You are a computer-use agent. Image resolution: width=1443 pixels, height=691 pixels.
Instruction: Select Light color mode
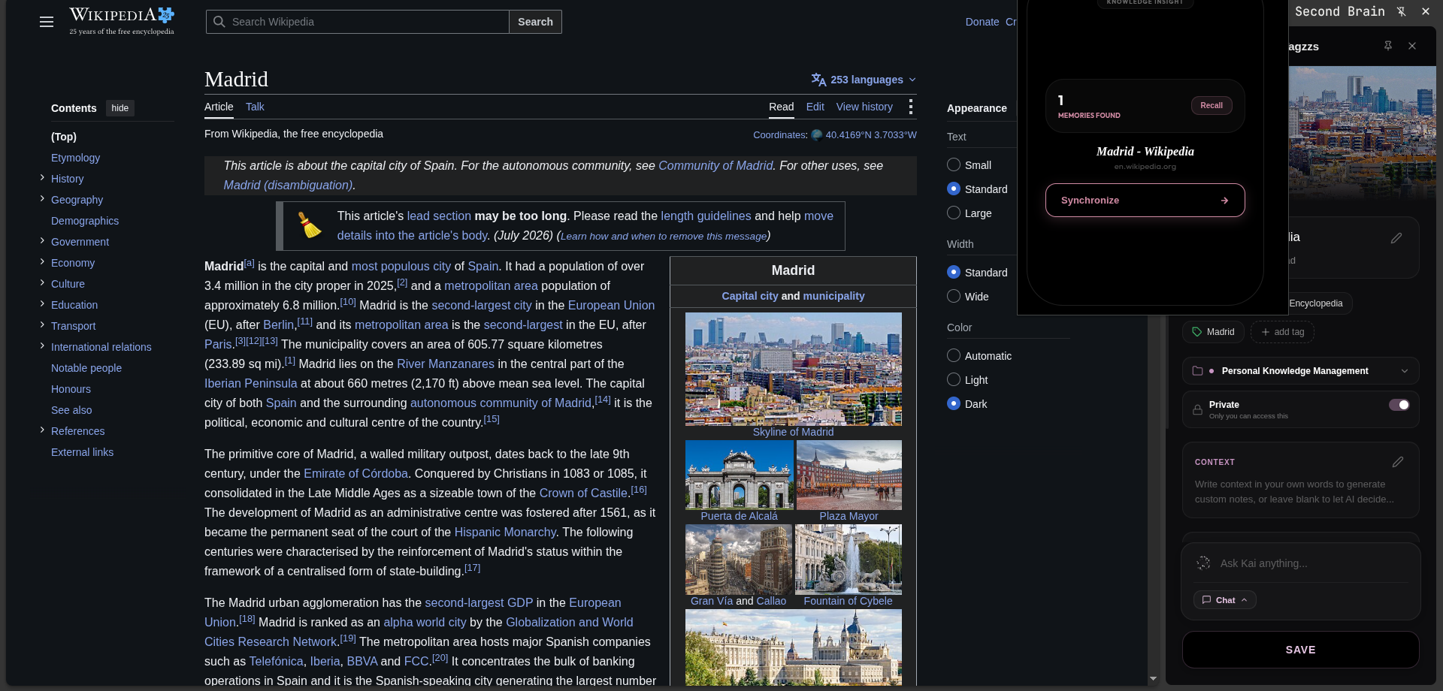coord(954,379)
